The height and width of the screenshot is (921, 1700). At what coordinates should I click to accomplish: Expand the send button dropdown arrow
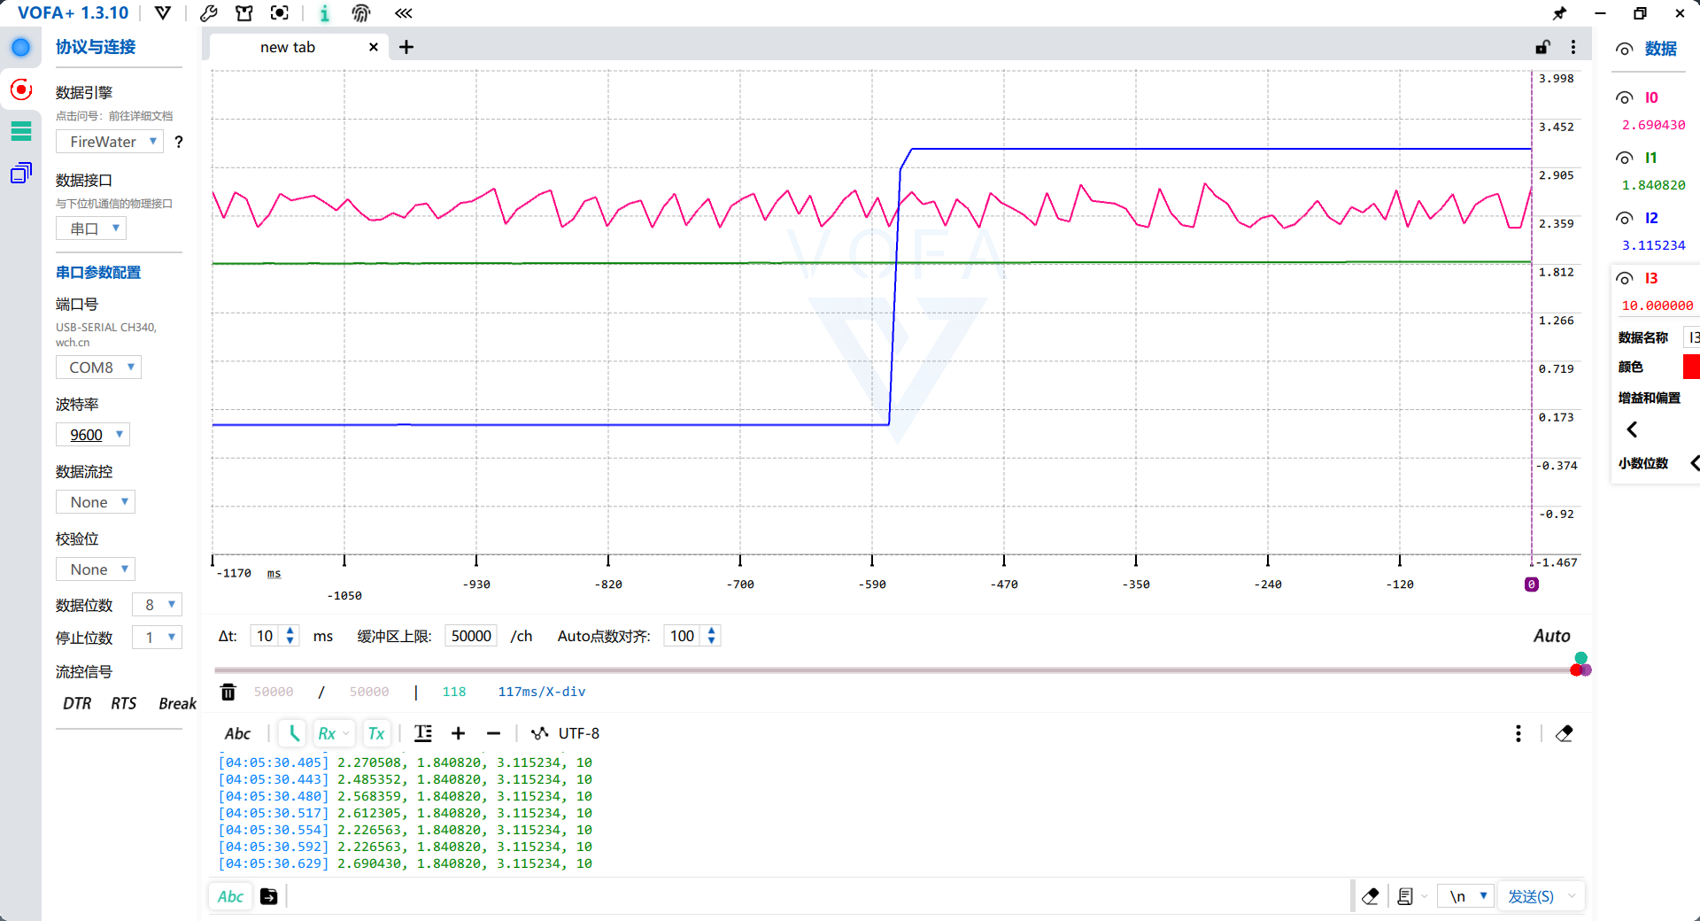pos(1572,896)
